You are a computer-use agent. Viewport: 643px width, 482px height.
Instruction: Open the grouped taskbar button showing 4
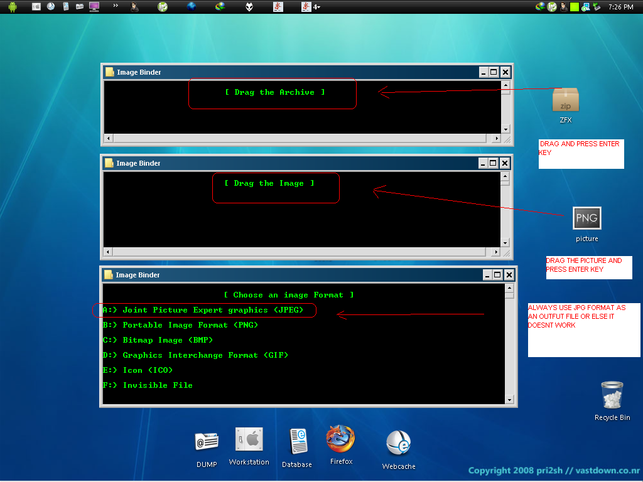310,6
